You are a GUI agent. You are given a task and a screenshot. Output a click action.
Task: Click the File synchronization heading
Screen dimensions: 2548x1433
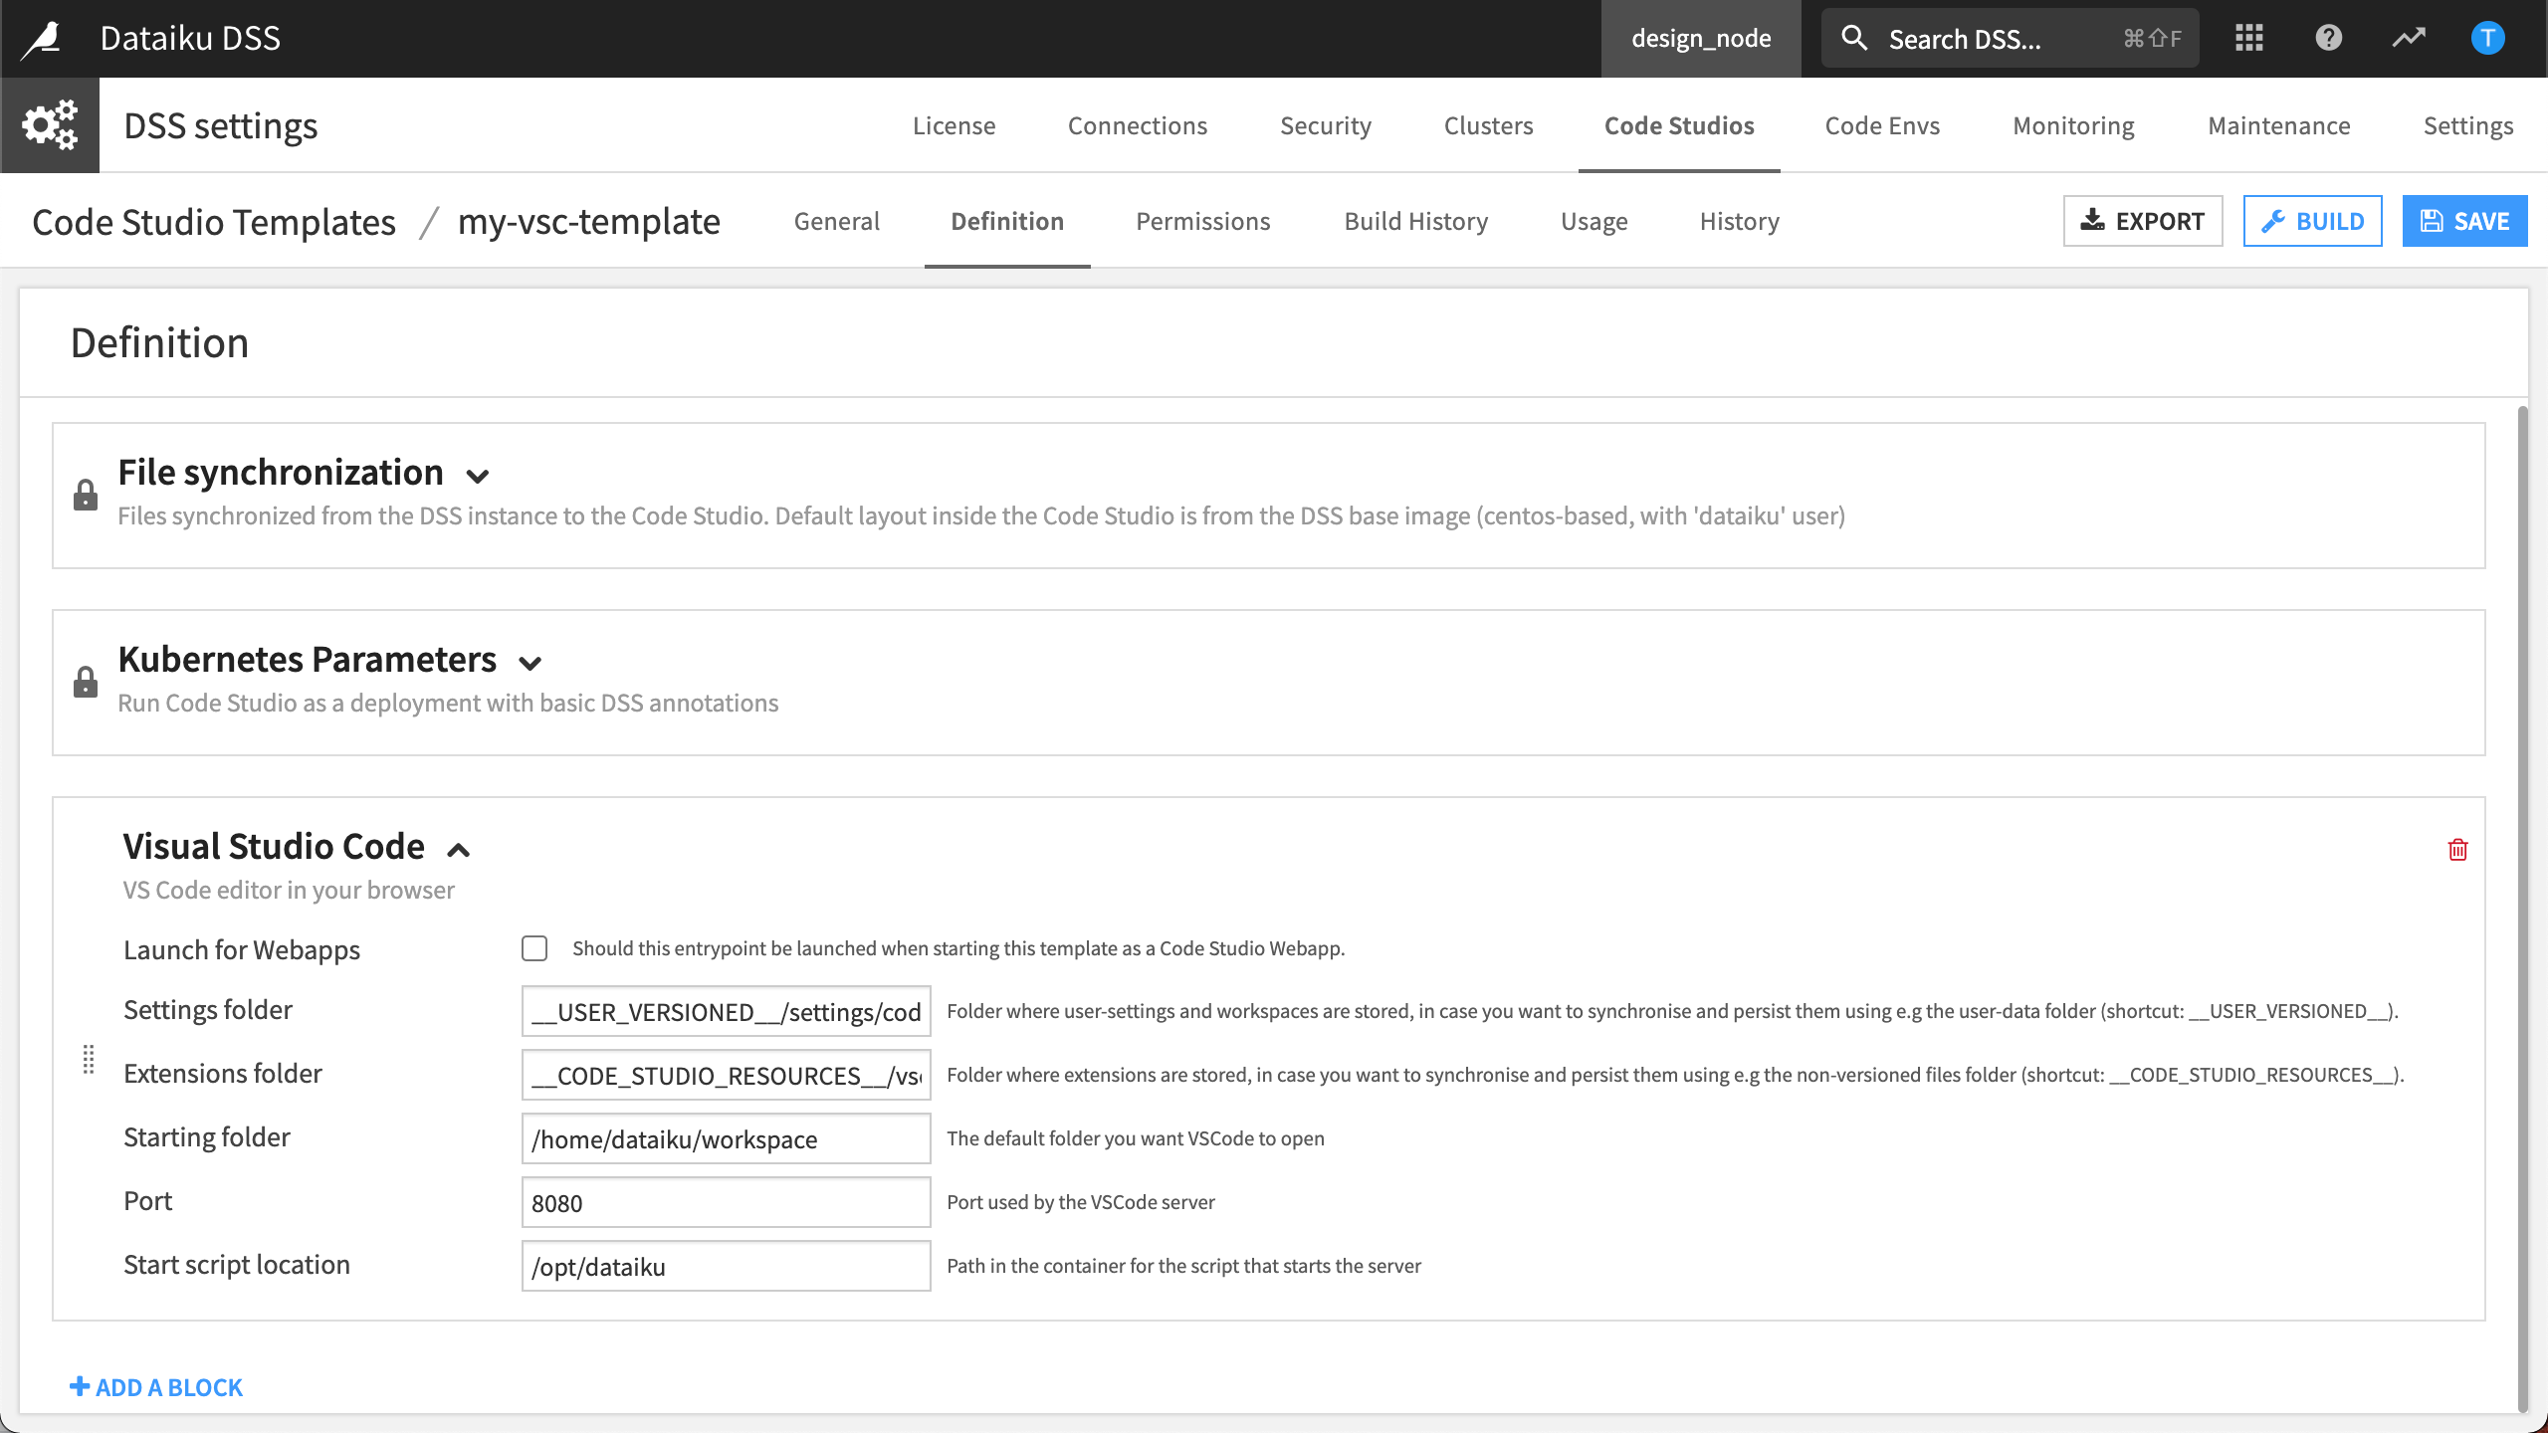[x=281, y=472]
